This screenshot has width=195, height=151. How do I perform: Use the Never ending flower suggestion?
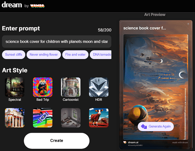click(44, 54)
